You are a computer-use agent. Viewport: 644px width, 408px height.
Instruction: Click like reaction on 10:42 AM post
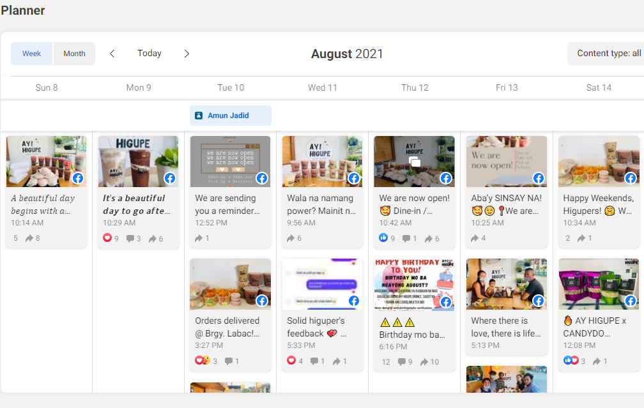383,238
